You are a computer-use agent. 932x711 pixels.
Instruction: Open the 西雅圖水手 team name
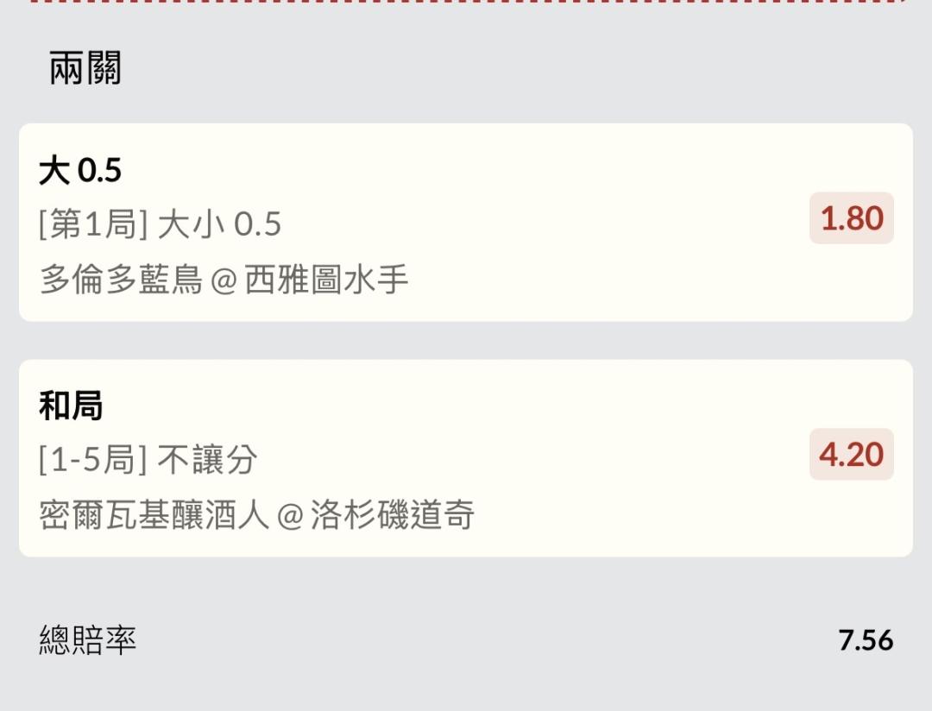[326, 280]
